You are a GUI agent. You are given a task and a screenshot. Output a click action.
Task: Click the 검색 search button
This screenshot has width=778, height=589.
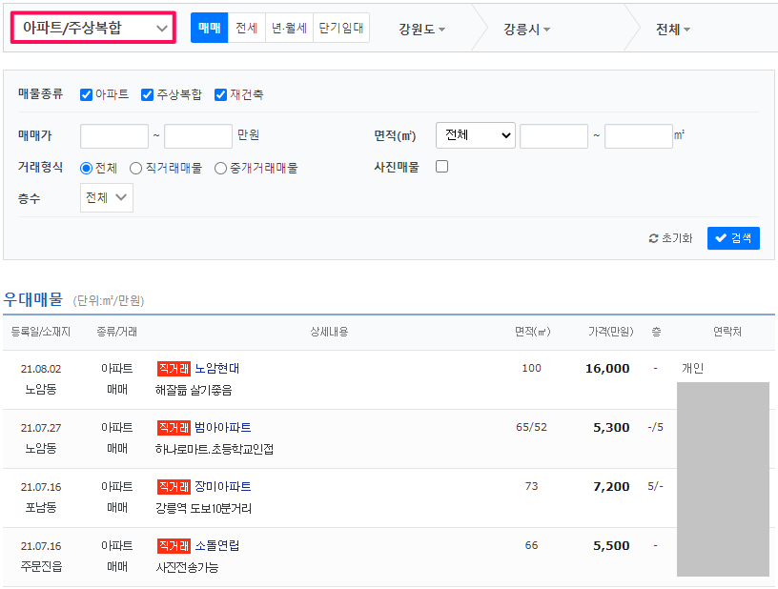point(732,237)
